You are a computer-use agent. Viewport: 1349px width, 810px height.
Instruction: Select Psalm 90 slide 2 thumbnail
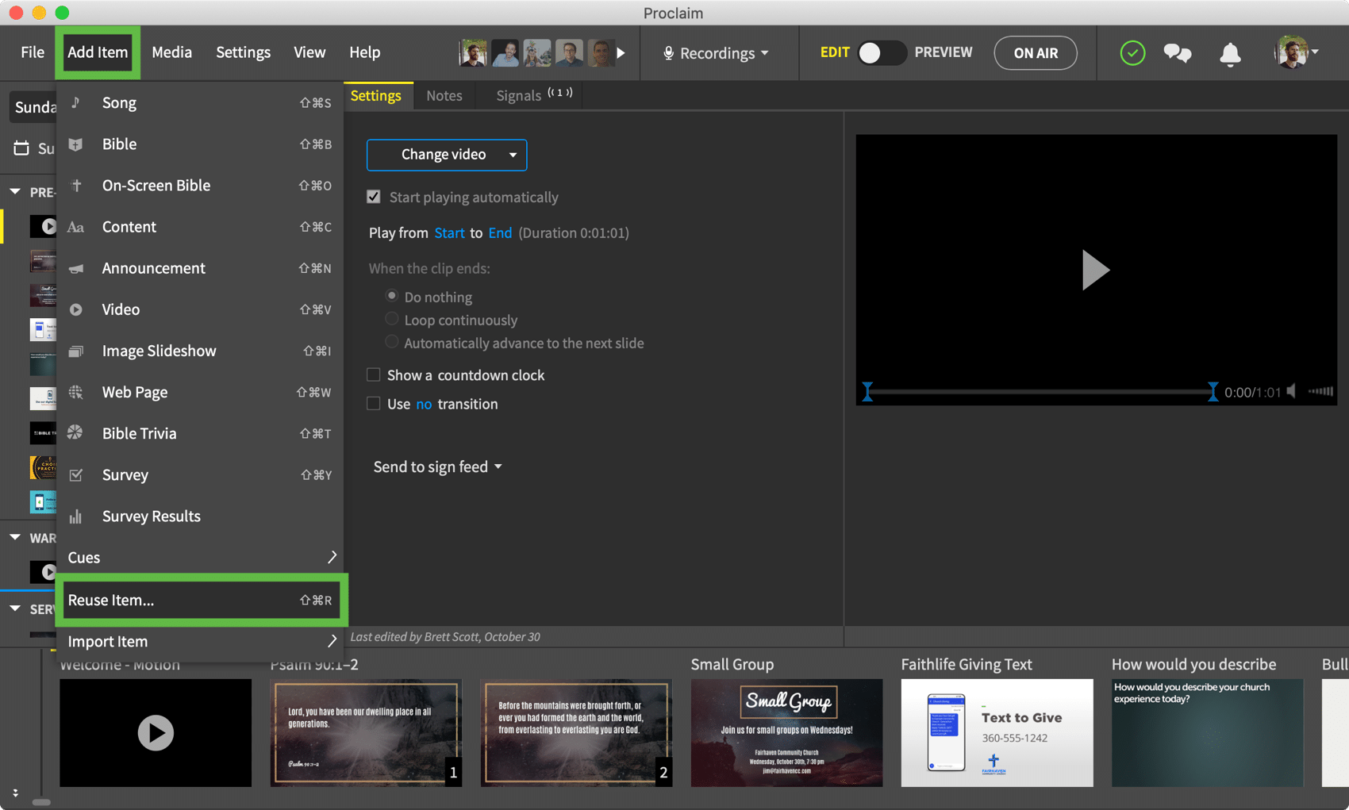tap(576, 732)
